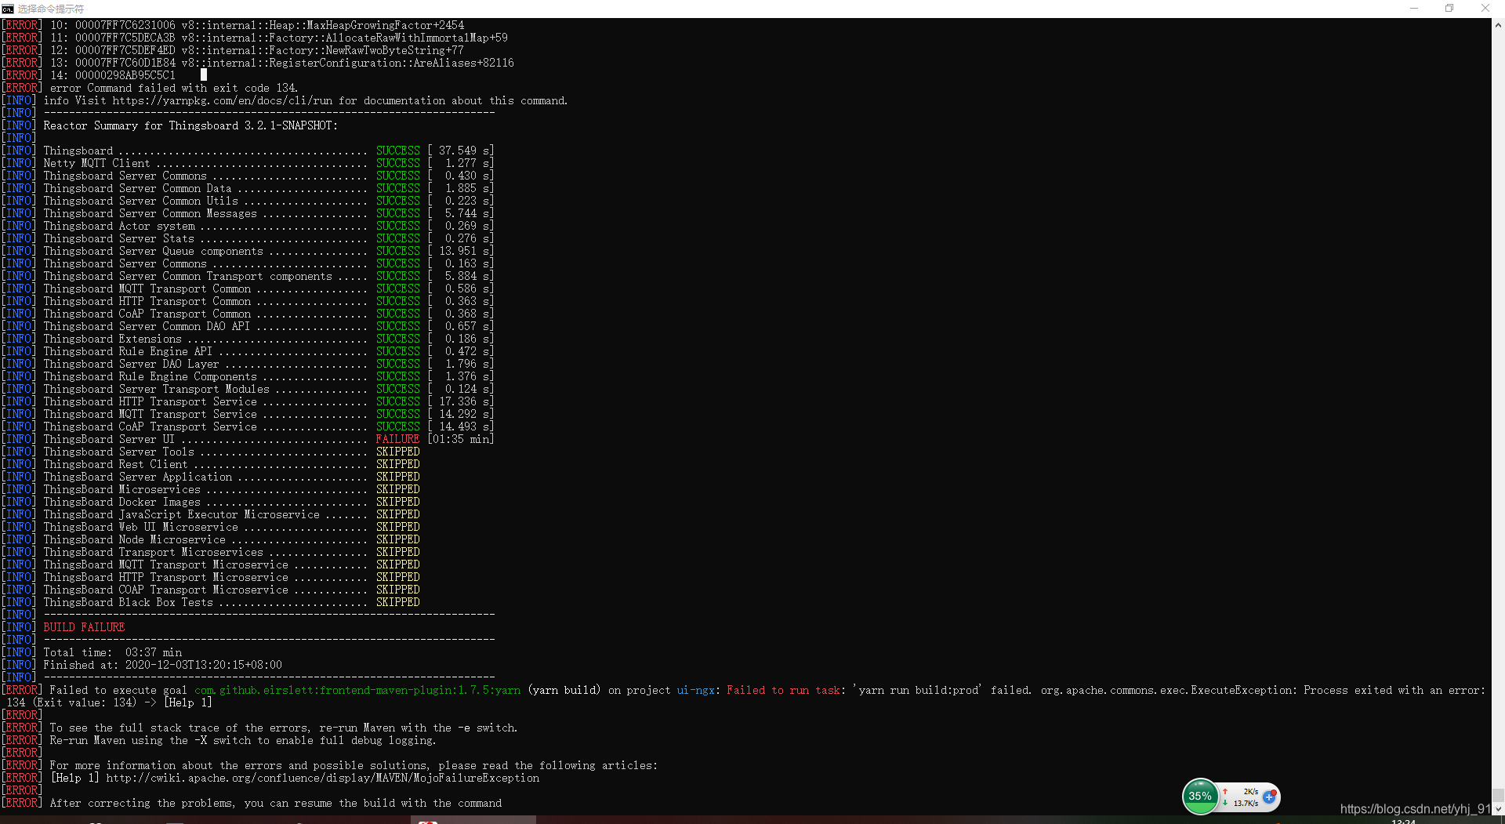This screenshot has height=824, width=1505.
Task: Click "Thingsboard MQTT Transport Service" module name
Action: (x=150, y=414)
